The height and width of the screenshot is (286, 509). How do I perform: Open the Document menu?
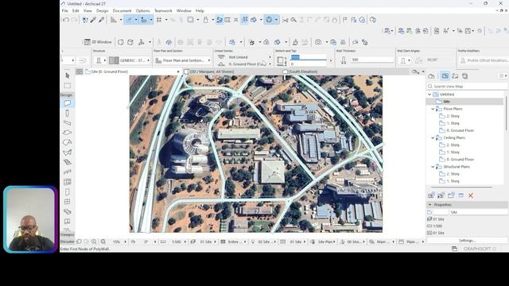click(122, 10)
